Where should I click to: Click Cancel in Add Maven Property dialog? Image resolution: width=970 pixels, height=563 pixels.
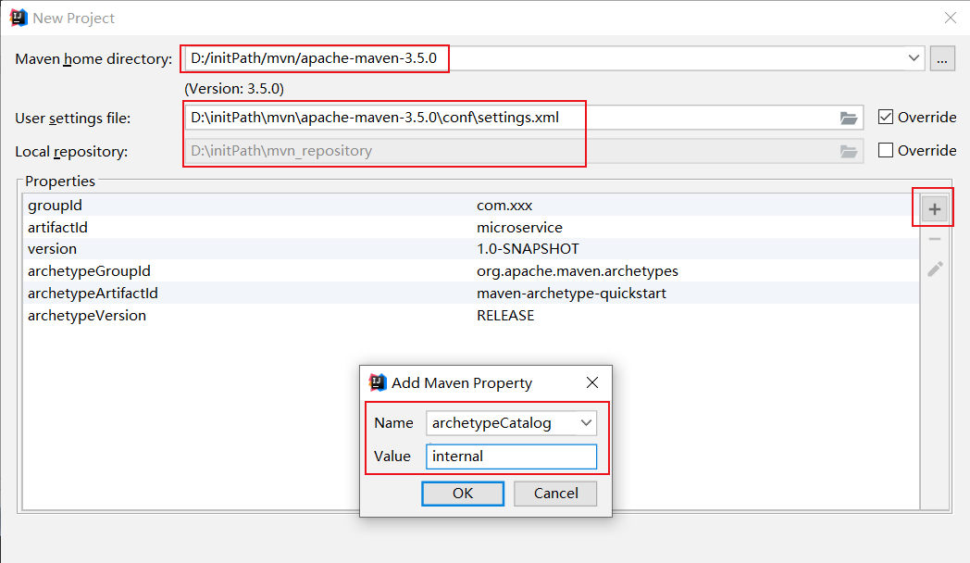(x=555, y=494)
